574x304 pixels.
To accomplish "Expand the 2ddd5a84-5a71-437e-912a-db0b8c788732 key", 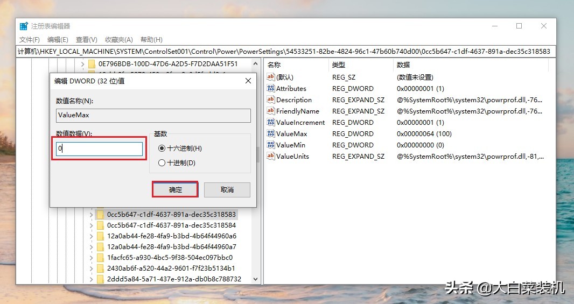I will coord(91,279).
